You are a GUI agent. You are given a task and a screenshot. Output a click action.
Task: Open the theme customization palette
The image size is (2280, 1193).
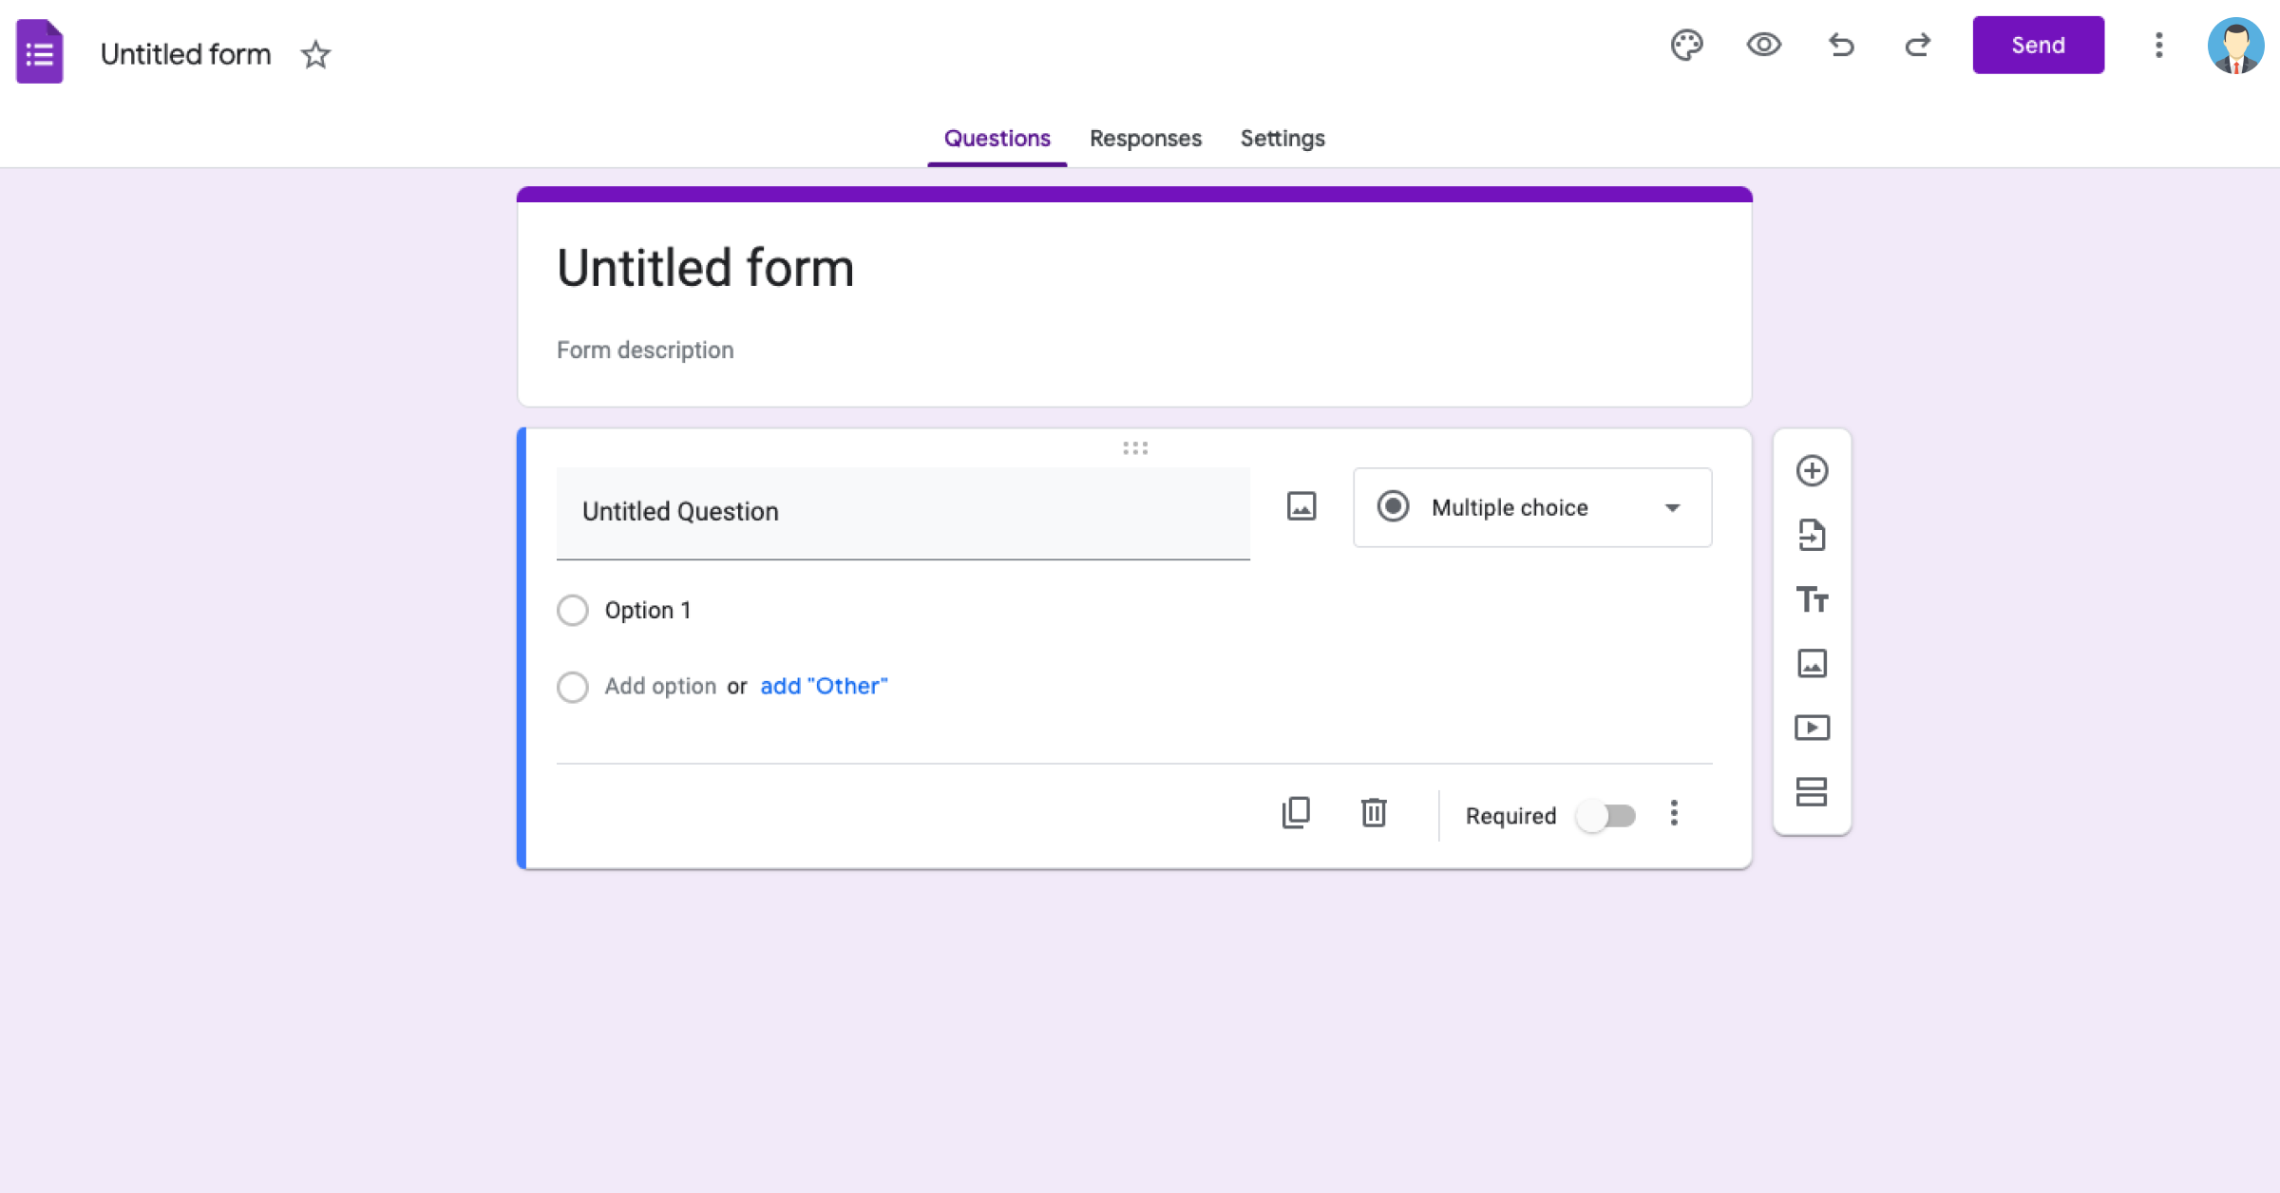coord(1687,45)
